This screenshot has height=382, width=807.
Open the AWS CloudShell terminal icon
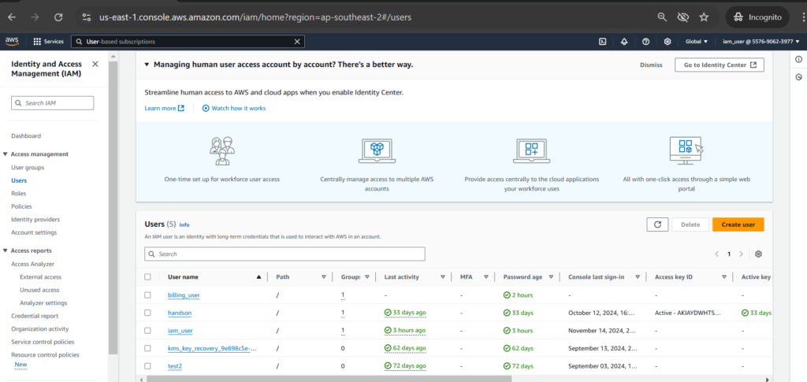(x=602, y=42)
